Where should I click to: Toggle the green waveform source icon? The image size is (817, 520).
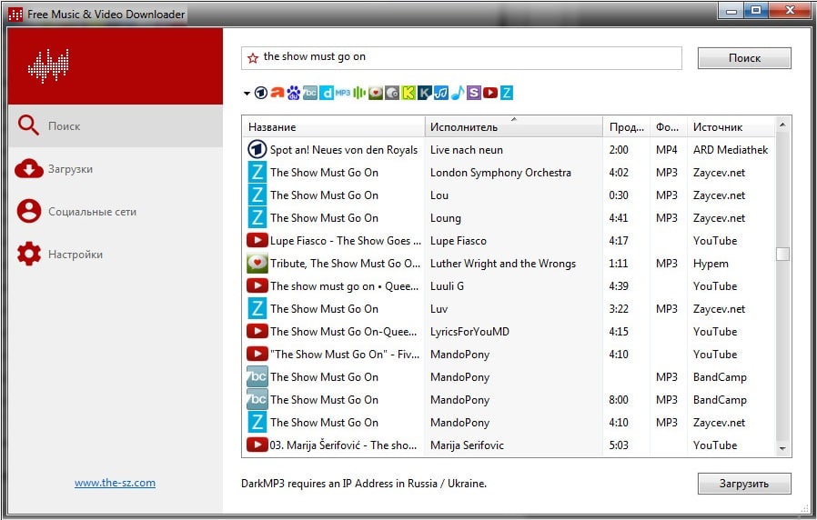pyautogui.click(x=359, y=93)
